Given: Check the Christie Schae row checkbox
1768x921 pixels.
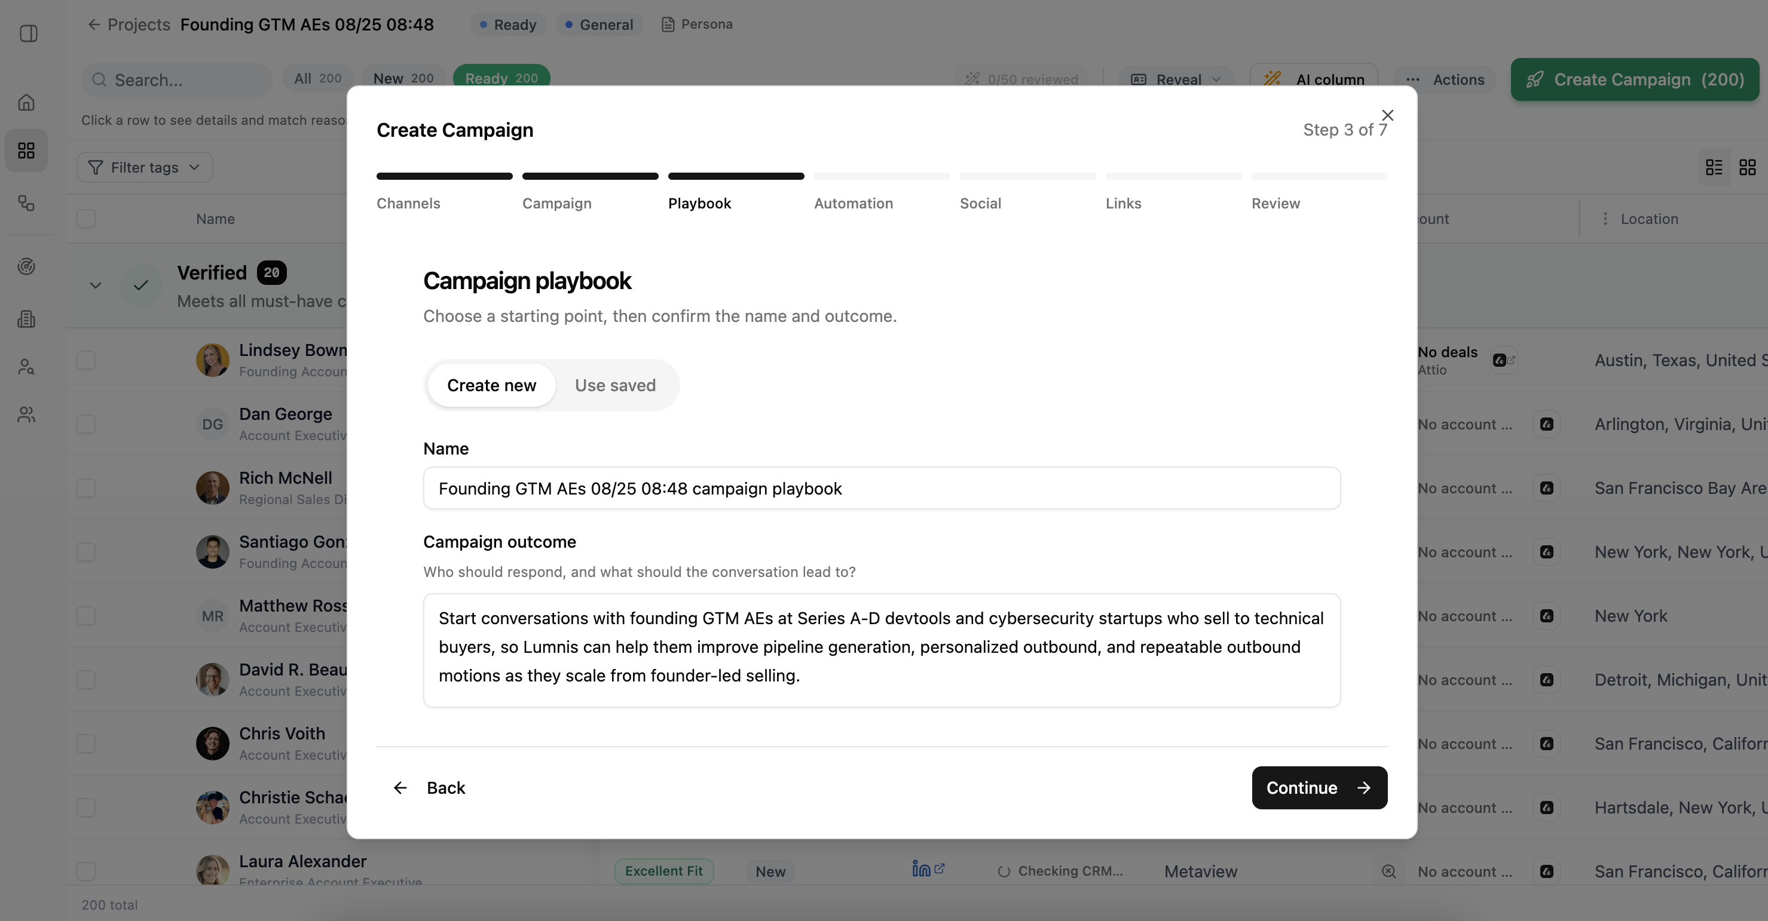Looking at the screenshot, I should pyautogui.click(x=86, y=807).
